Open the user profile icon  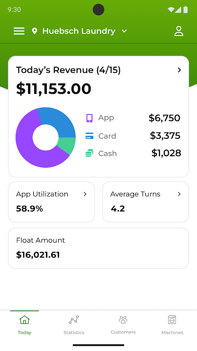[179, 31]
